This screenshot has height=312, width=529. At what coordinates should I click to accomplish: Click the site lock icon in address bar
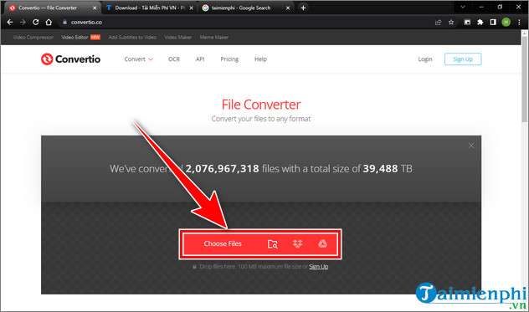tap(64, 23)
